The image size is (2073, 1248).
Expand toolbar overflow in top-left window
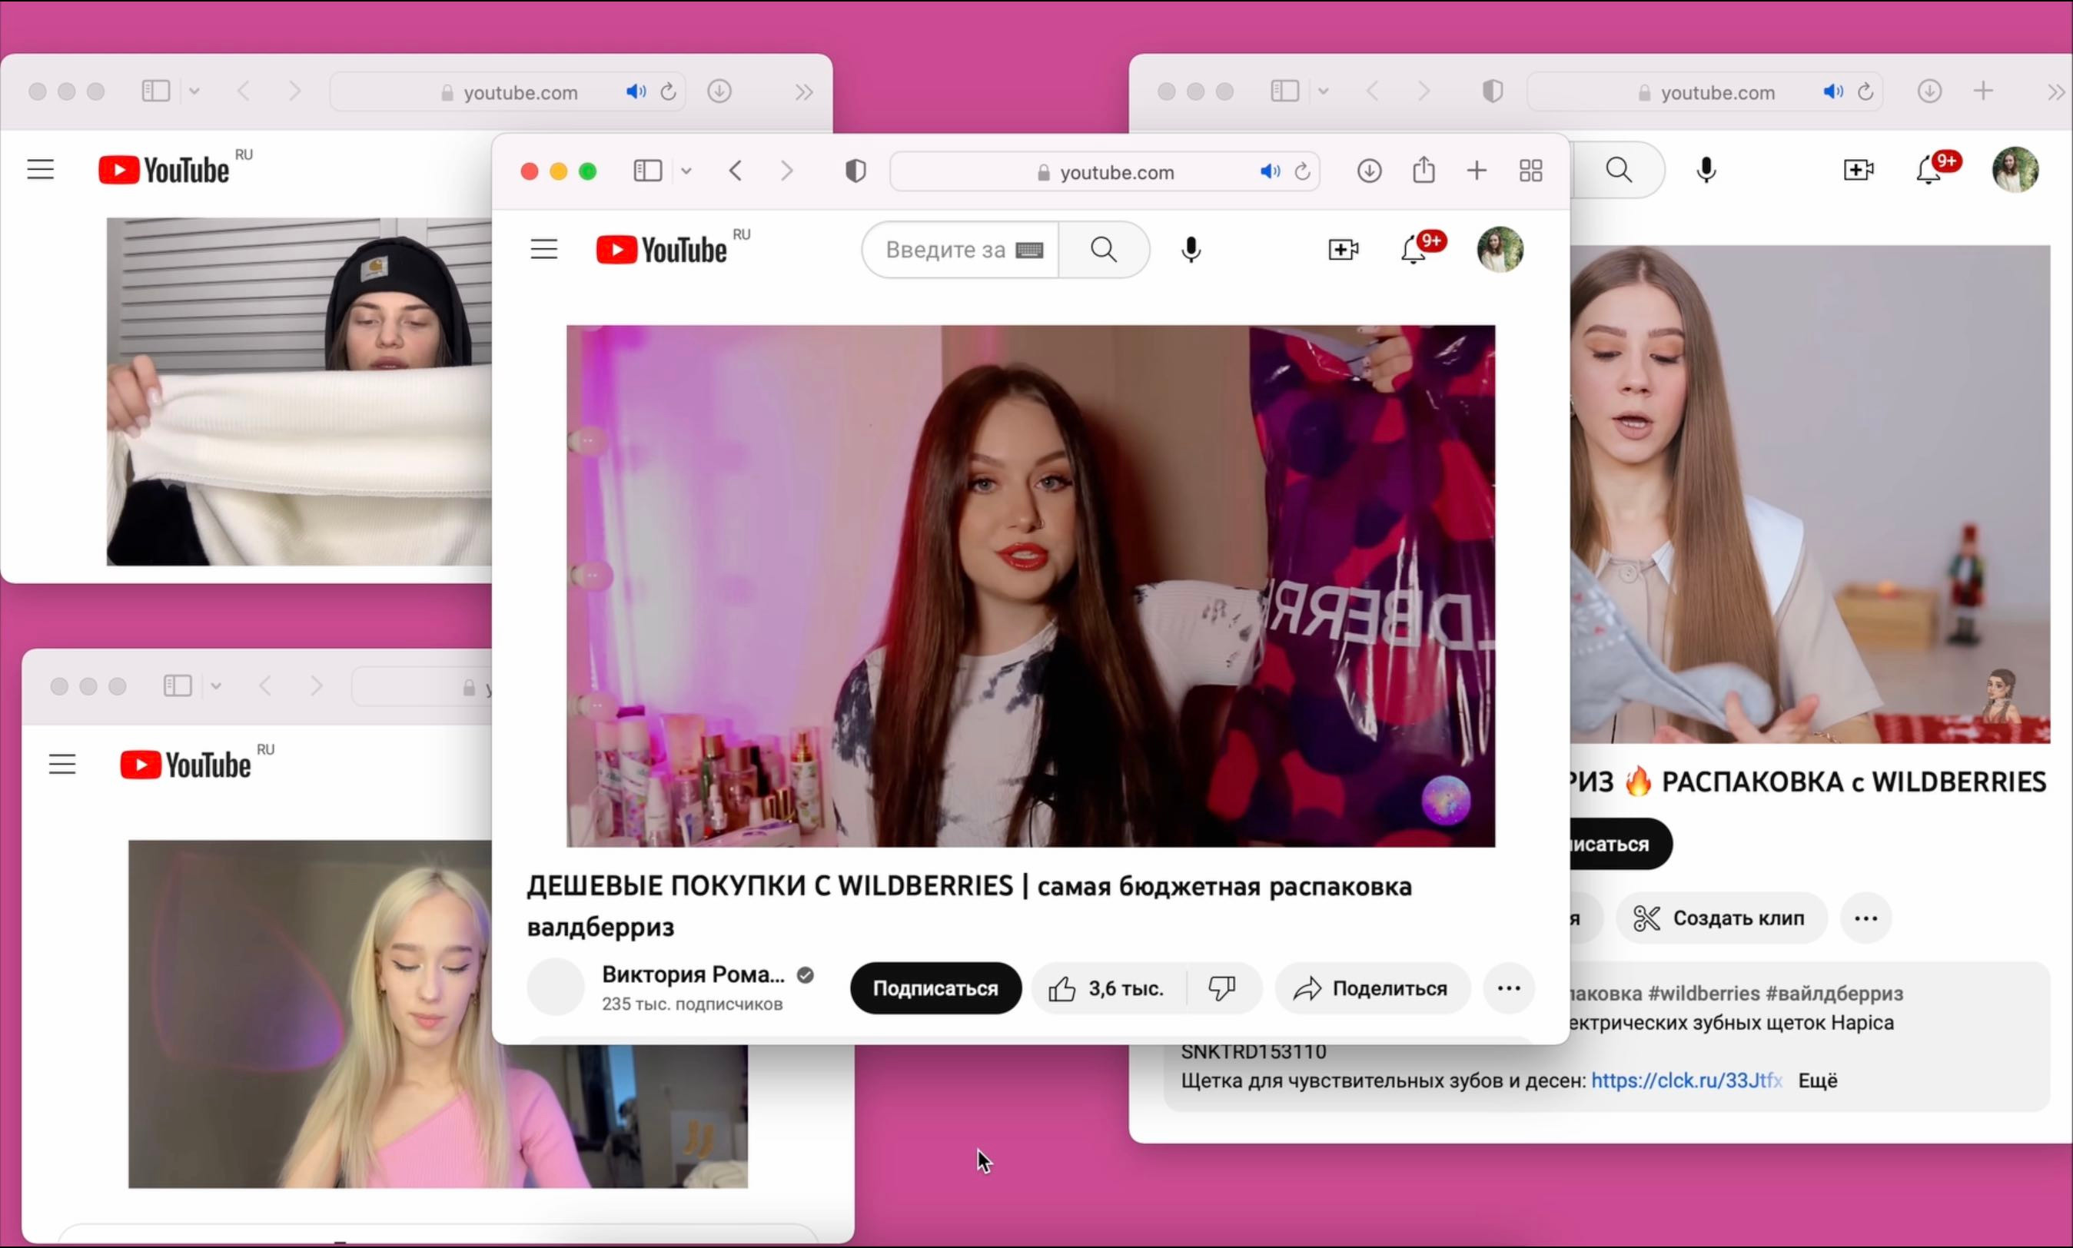pos(804,91)
